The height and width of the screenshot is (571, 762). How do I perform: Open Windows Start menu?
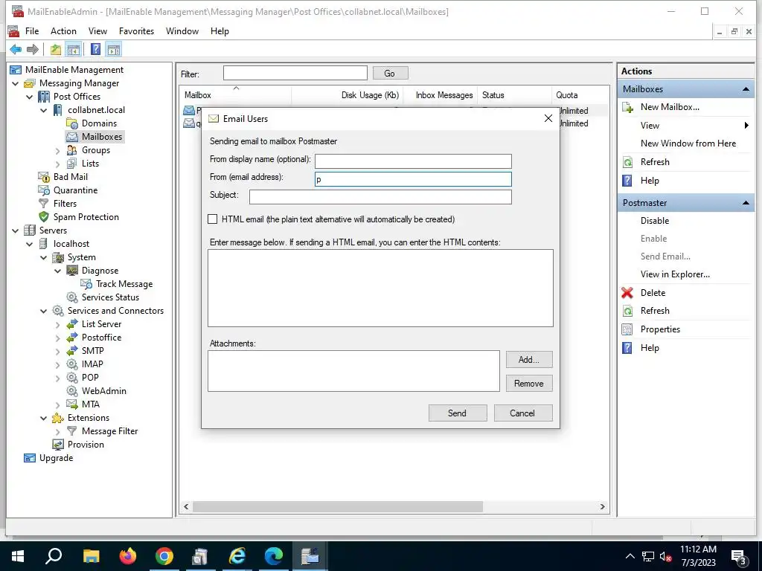(18, 556)
